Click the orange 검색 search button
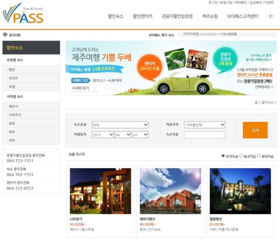Image resolution: width=280 pixels, height=242 pixels. click(x=255, y=130)
